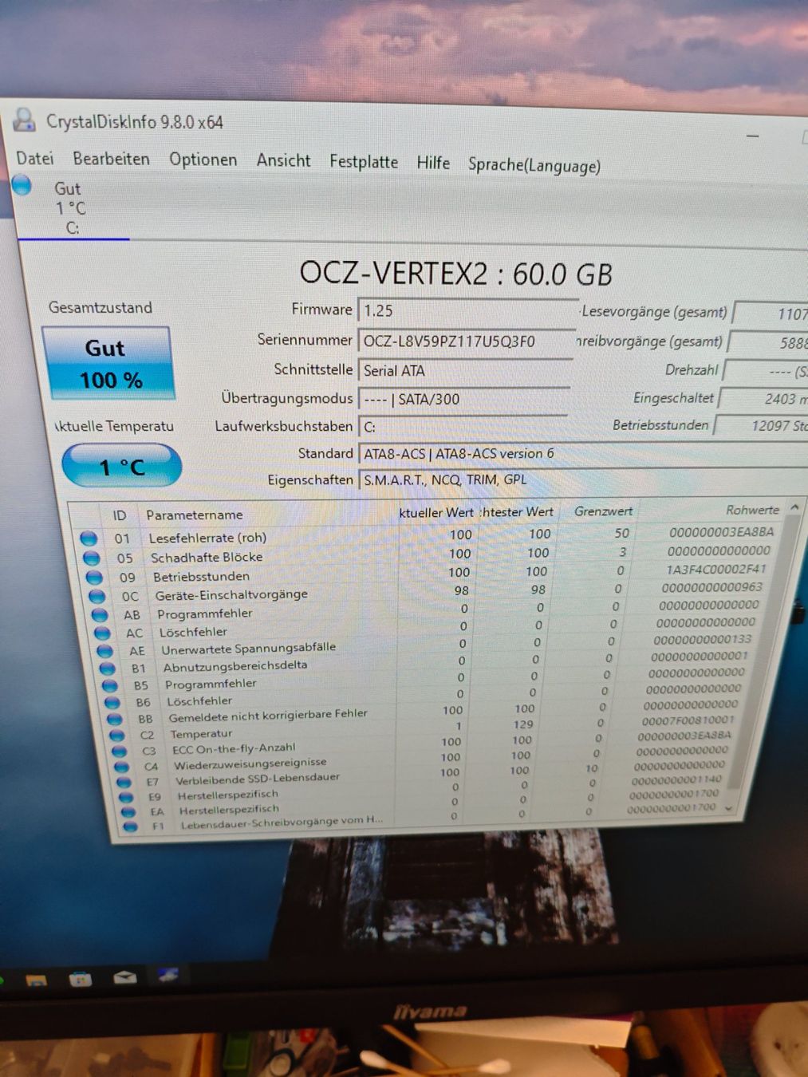Open Microsoft Store from the taskbar
This screenshot has height=1077, width=808.
80,979
